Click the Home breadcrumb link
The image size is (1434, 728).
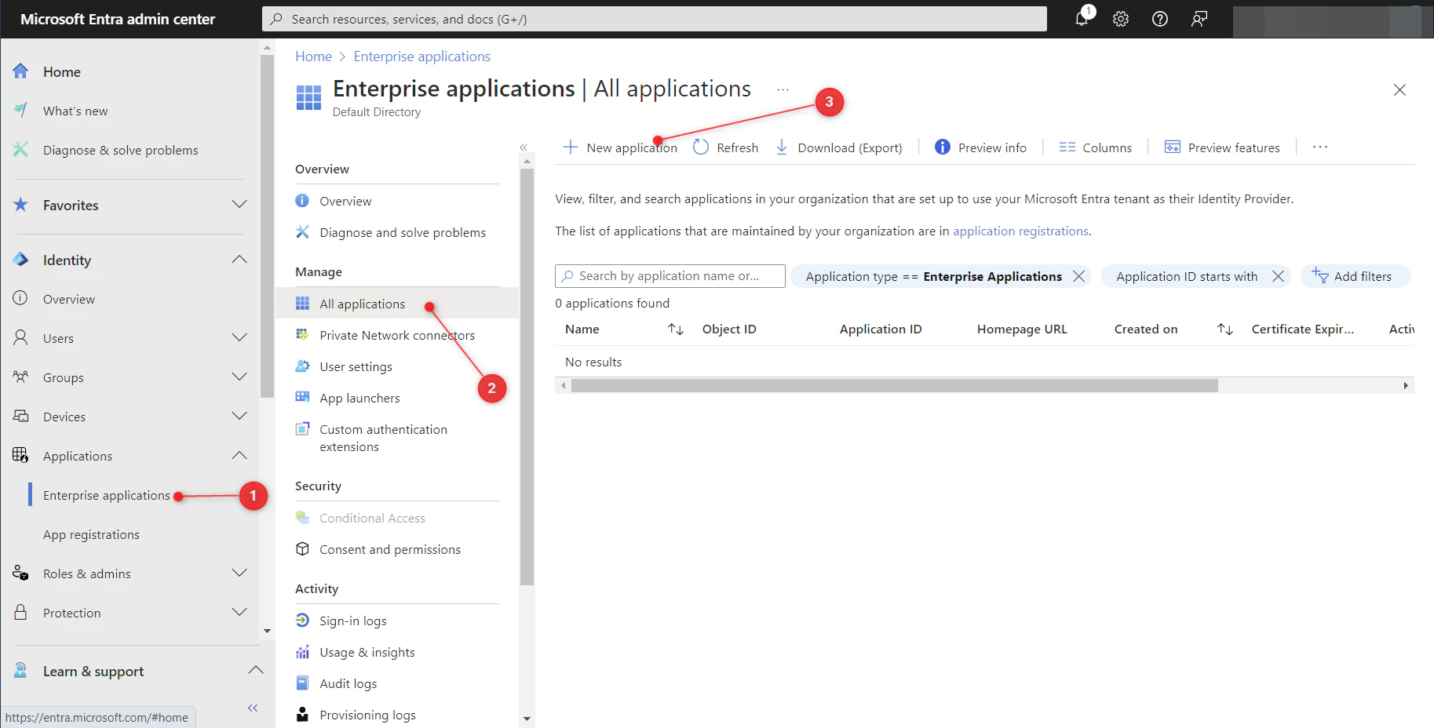pyautogui.click(x=313, y=56)
